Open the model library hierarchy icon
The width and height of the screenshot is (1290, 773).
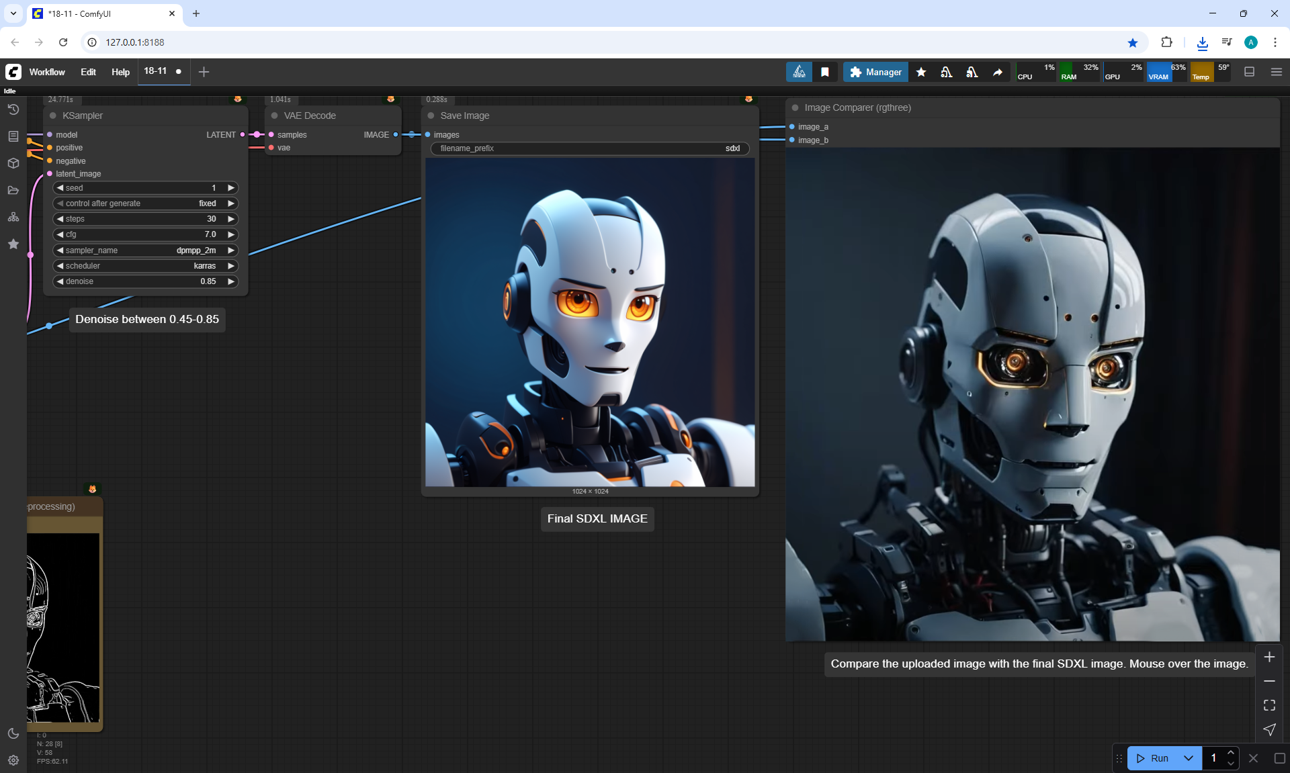point(13,217)
